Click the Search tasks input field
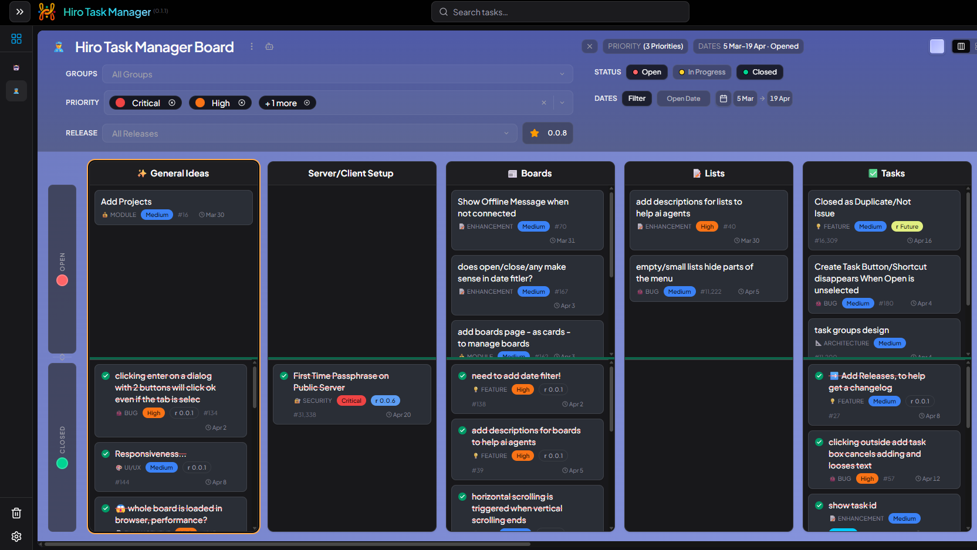977x550 pixels. click(560, 12)
